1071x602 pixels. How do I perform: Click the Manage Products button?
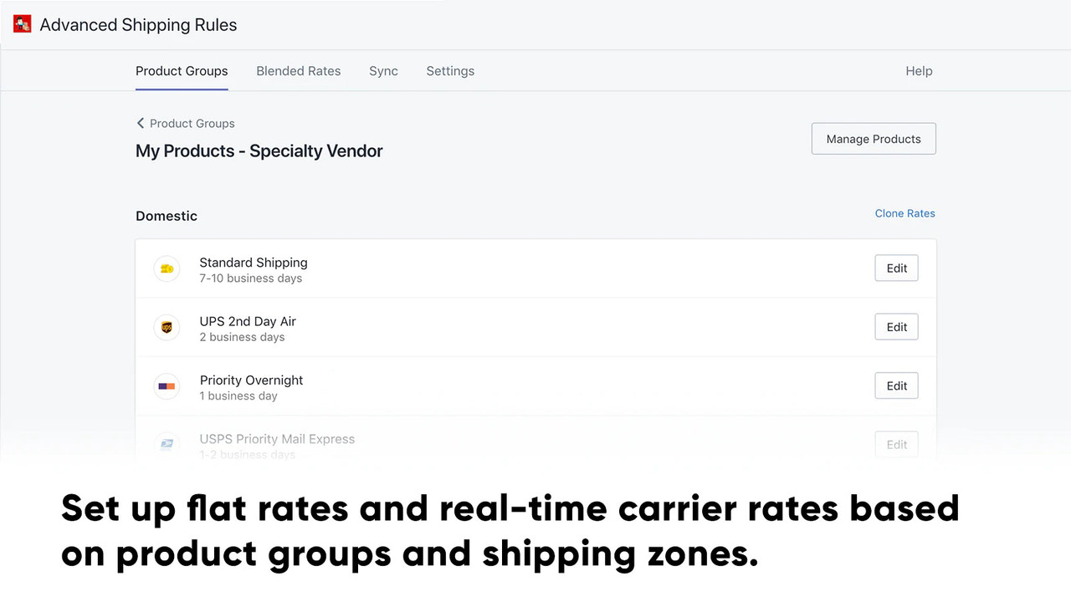pos(874,139)
